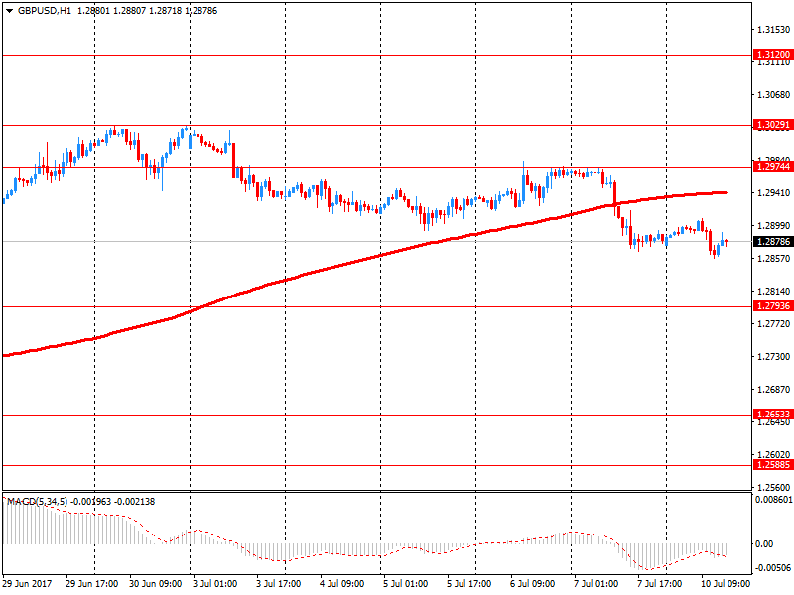This screenshot has height=595, width=794.
Task: Select the 1.26020 price axis value
Action: point(773,454)
